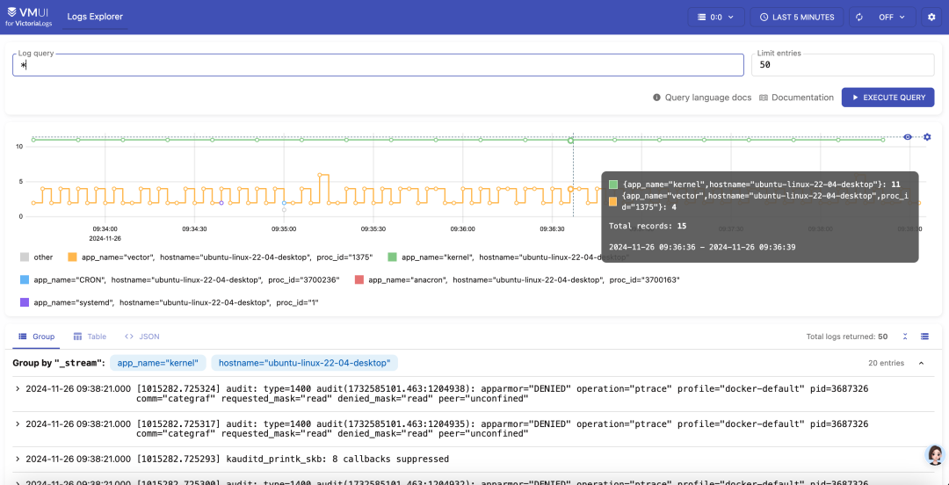Open the Last 5 Minutes time picker
949x485 pixels.
pos(797,17)
